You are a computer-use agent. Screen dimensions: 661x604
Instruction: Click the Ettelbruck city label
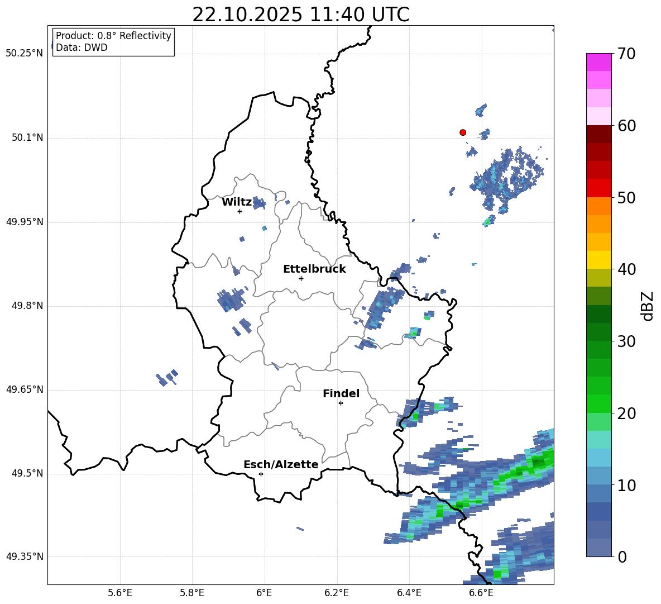point(314,269)
